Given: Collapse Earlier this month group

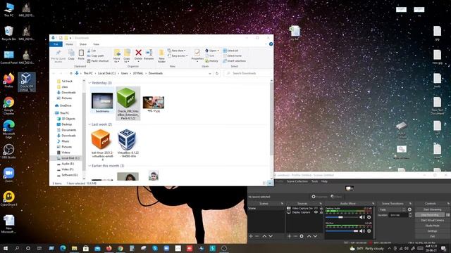Looking at the screenshot, I should pyautogui.click(x=89, y=166).
